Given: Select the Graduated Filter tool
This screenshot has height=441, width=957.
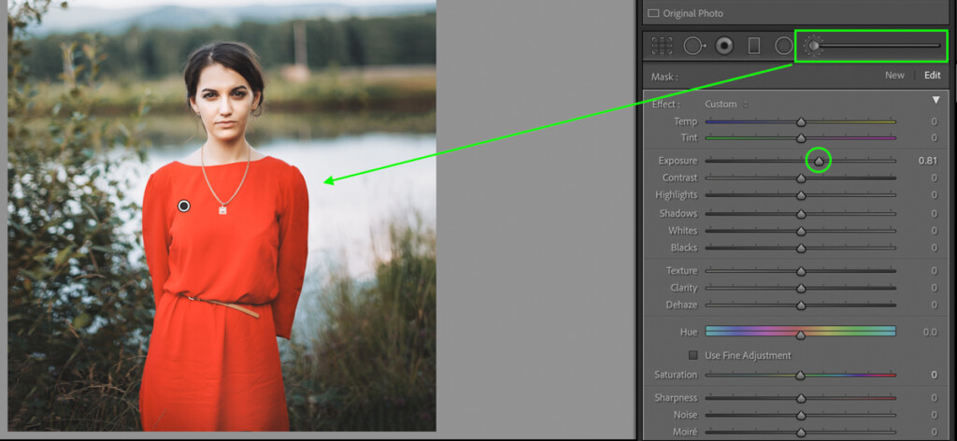Looking at the screenshot, I should pos(754,46).
